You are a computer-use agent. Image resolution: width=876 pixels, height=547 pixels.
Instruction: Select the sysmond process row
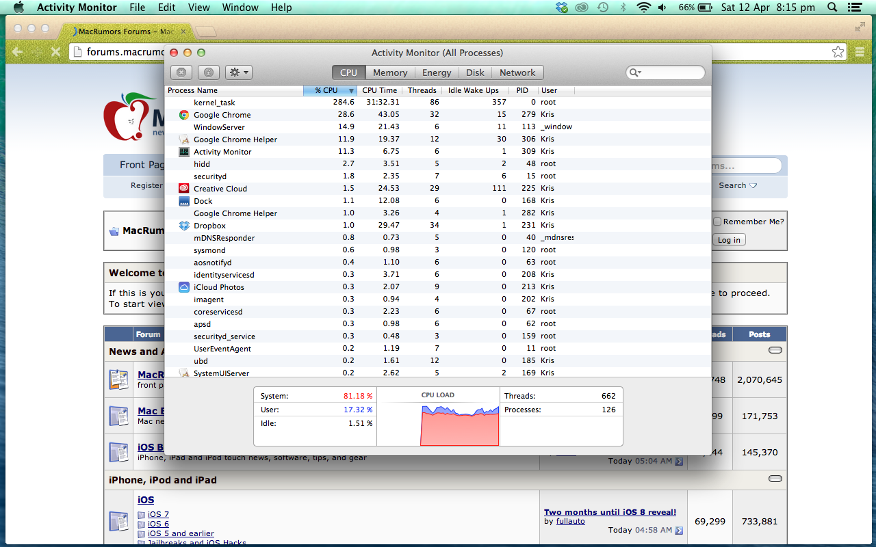438,250
